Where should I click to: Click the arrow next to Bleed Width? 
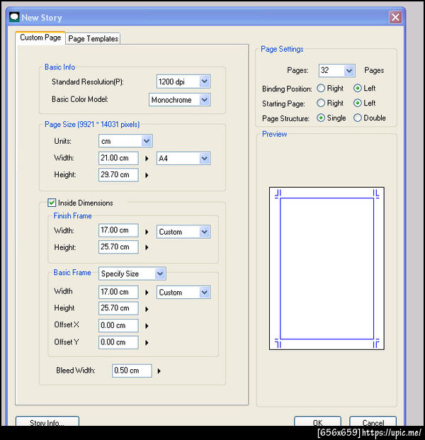point(159,371)
